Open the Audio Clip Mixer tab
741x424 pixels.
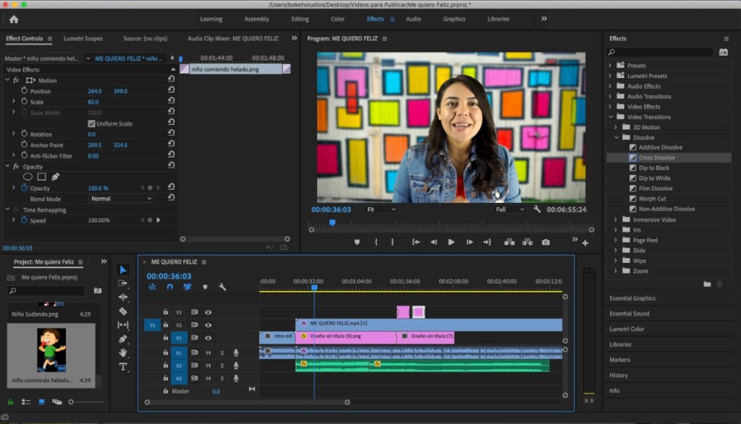pos(233,39)
